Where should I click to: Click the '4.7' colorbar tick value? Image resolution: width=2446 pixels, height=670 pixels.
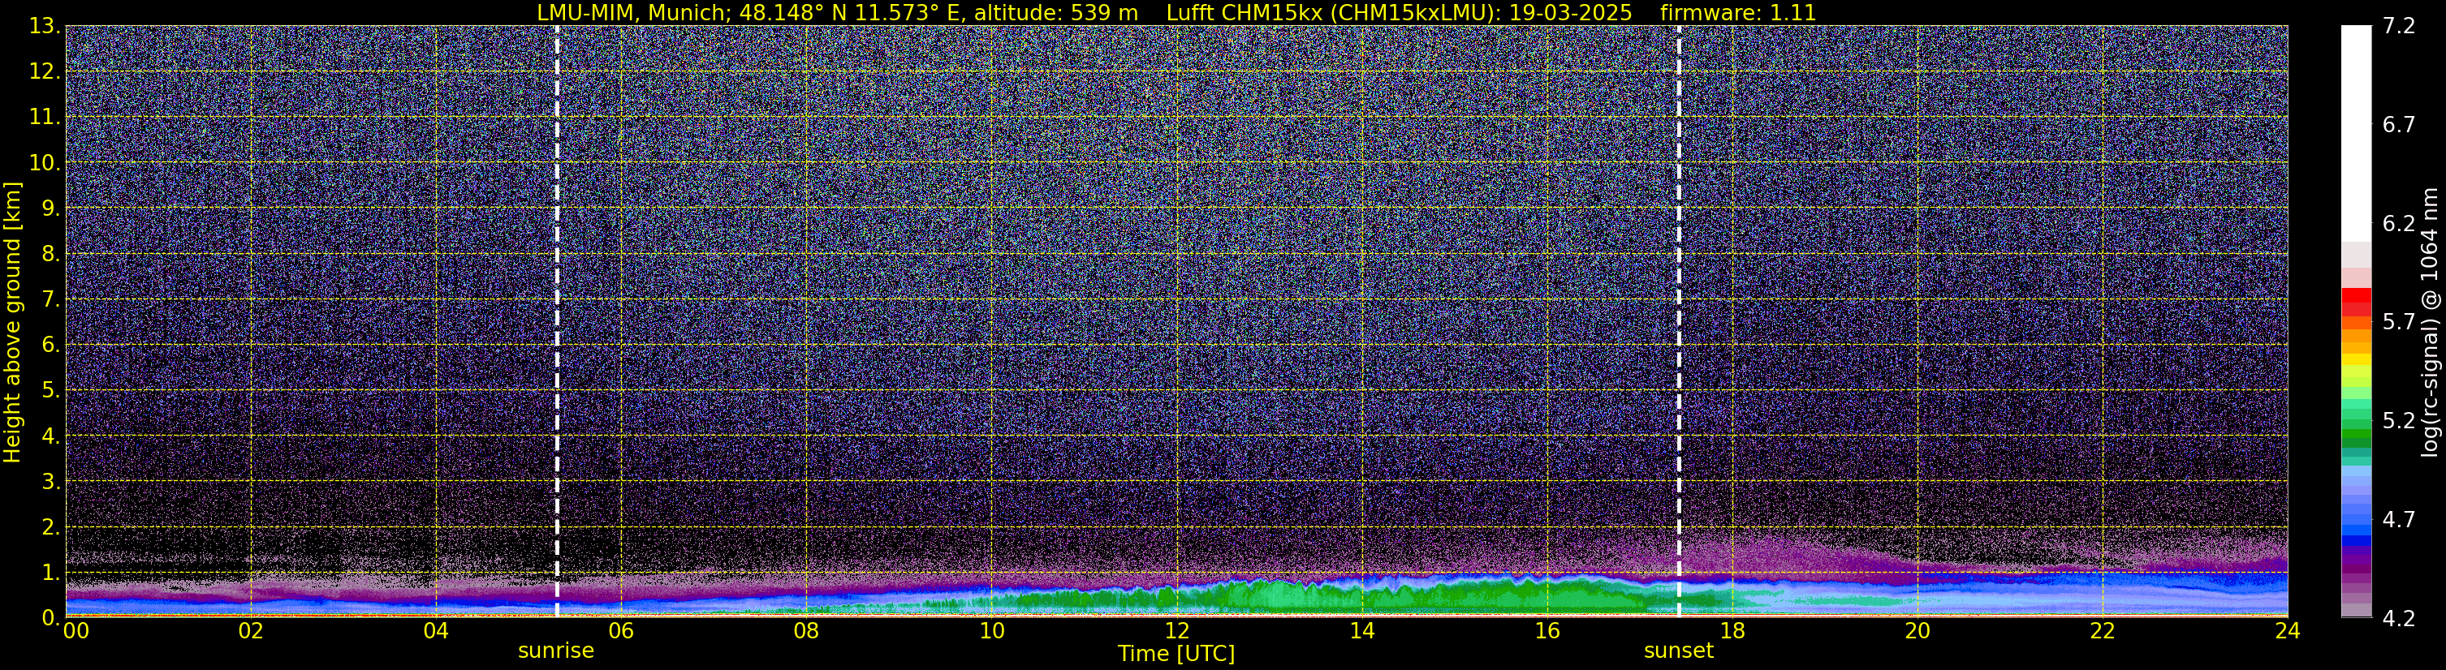[2399, 520]
